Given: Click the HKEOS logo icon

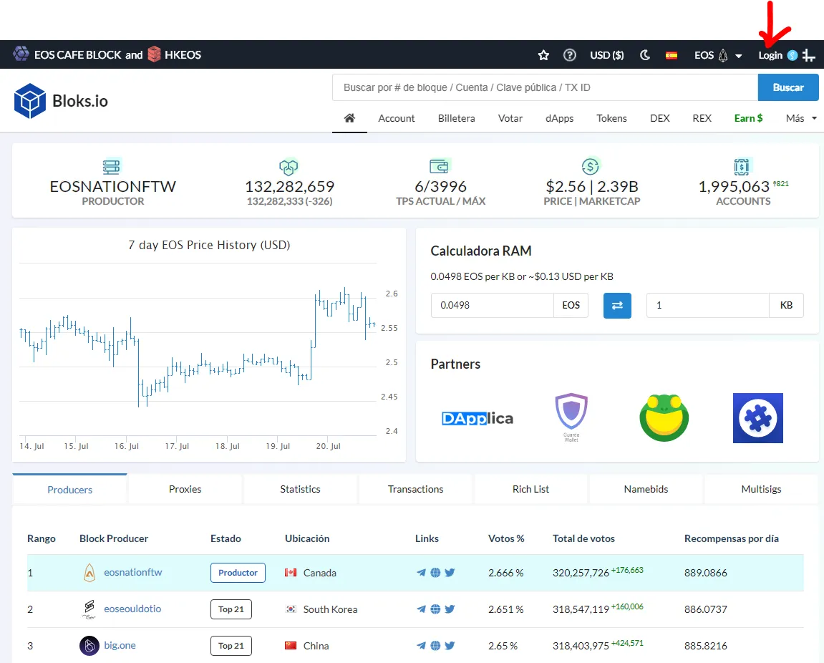Looking at the screenshot, I should tap(154, 54).
